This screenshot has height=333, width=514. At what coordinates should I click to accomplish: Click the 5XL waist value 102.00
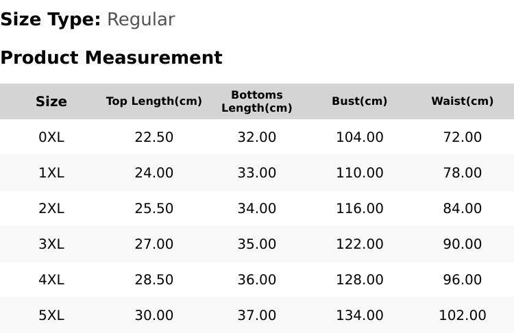[462, 315]
